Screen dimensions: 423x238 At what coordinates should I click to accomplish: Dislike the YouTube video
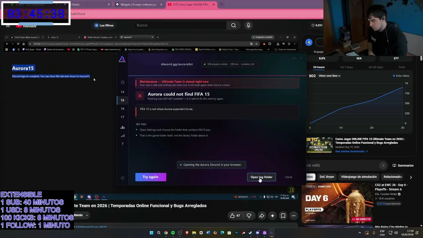(x=249, y=216)
